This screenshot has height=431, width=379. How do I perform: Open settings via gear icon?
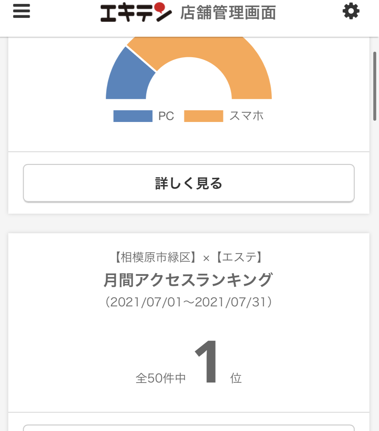[351, 11]
